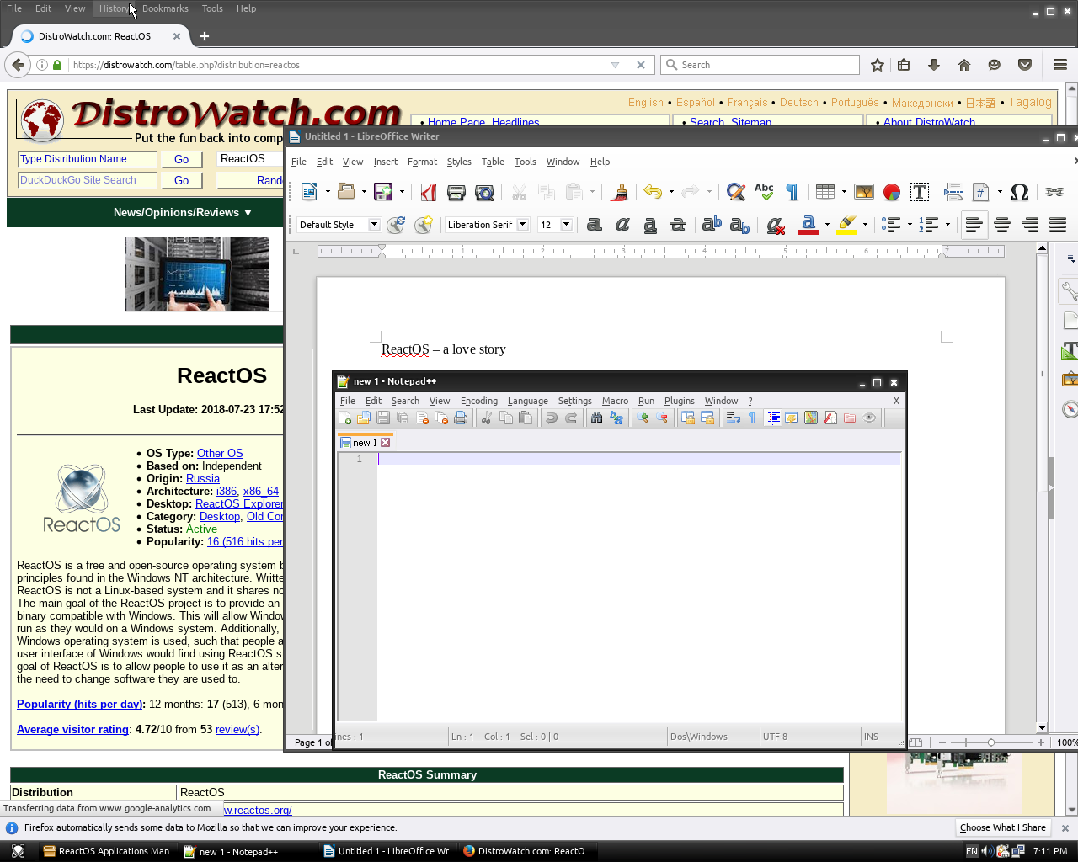Toggle Bold formatting in Writer
This screenshot has height=862, width=1078.
click(595, 225)
